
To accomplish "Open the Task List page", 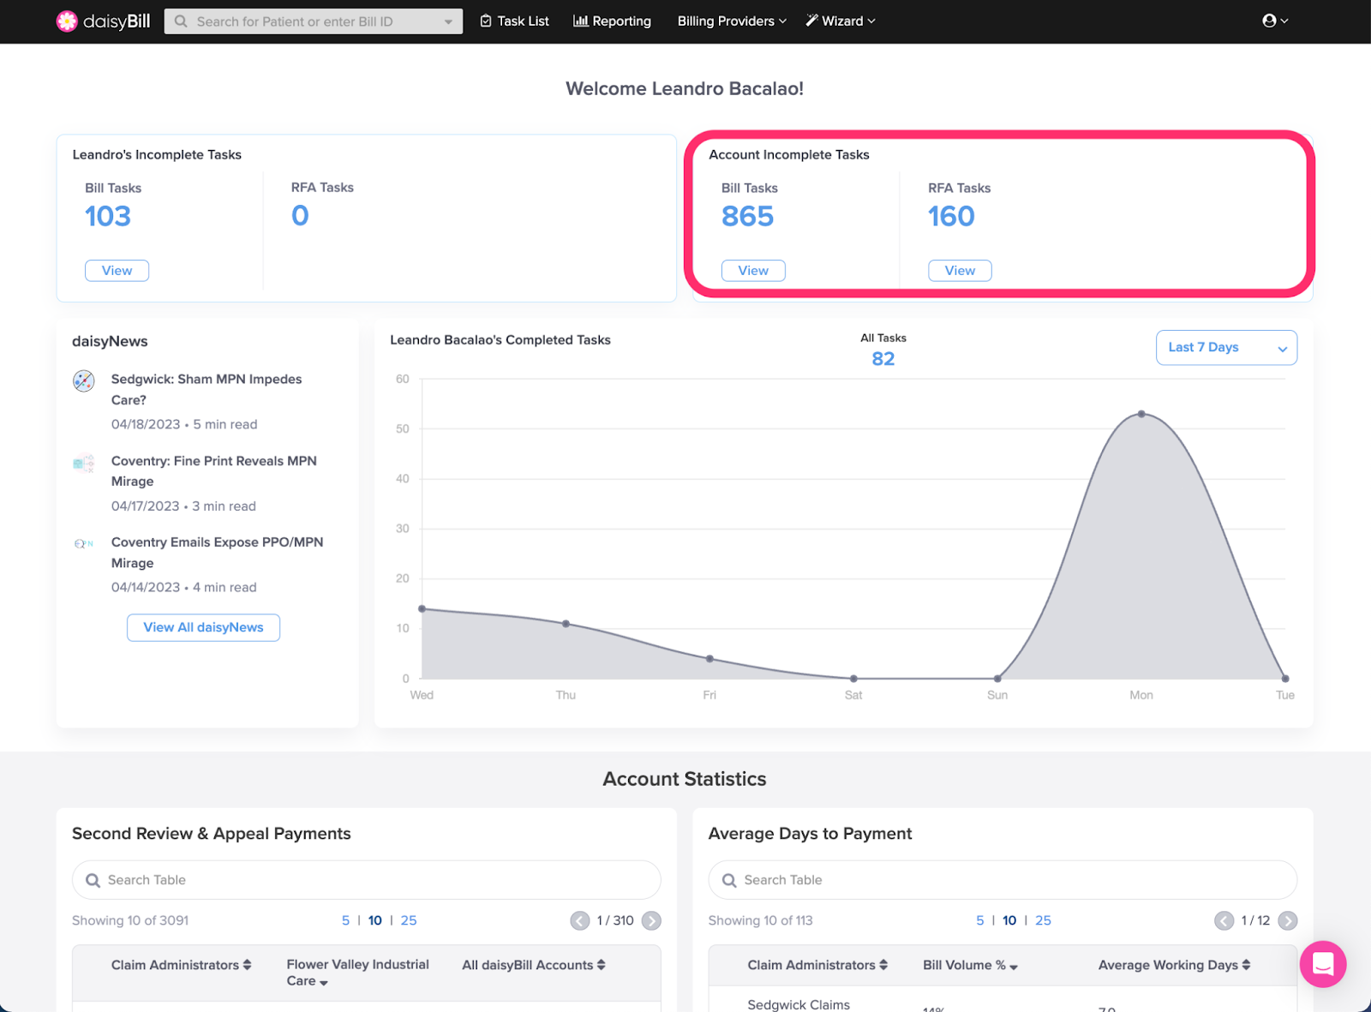I will click(x=514, y=21).
